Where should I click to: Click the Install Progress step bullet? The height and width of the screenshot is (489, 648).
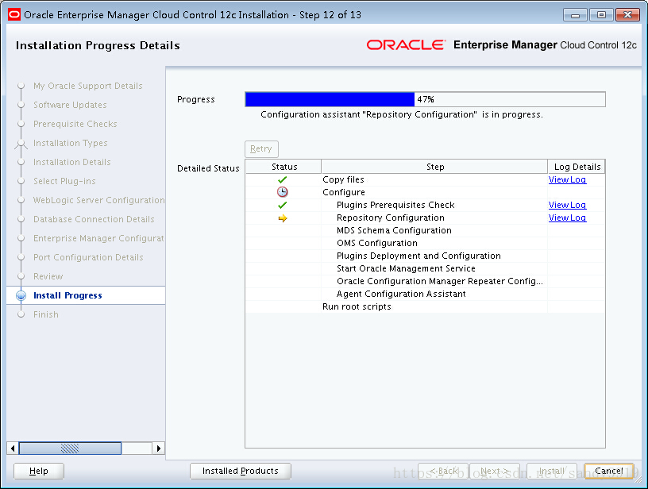(21, 295)
